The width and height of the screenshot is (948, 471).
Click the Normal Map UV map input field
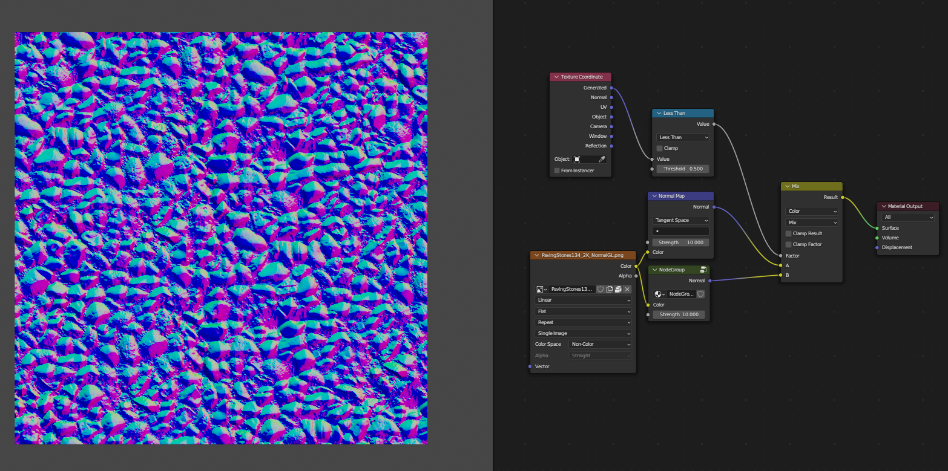coord(680,231)
